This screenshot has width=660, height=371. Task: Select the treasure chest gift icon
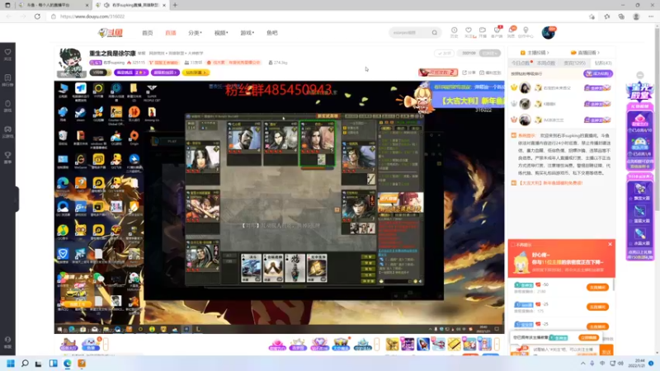[x=341, y=345]
